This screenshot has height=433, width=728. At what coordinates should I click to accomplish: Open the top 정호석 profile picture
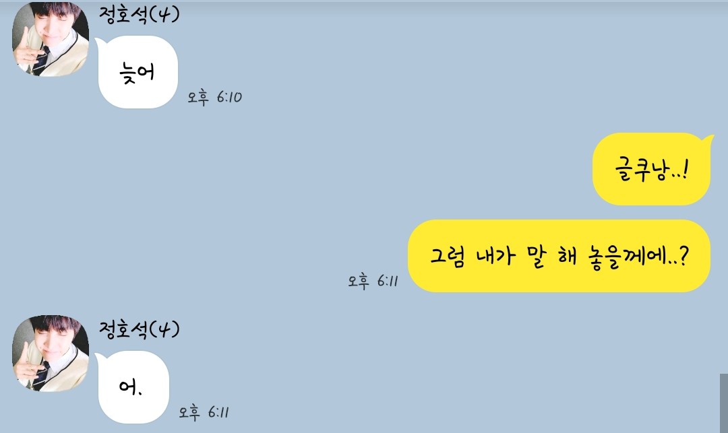point(51,39)
